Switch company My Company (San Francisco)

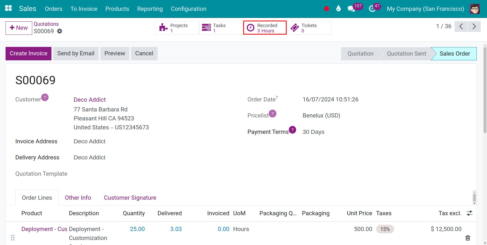click(x=425, y=9)
